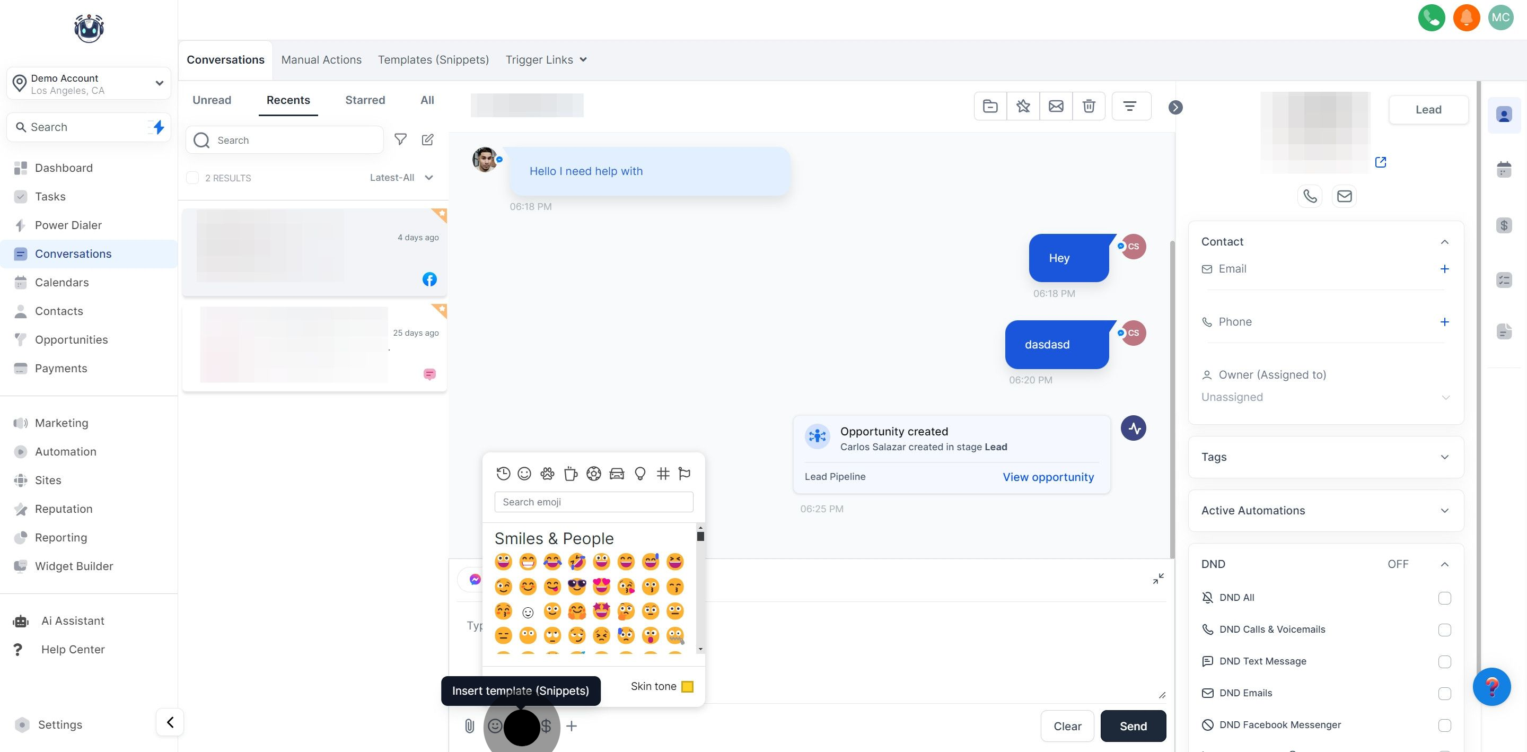Click the green phone dialer icon

tap(1431, 18)
